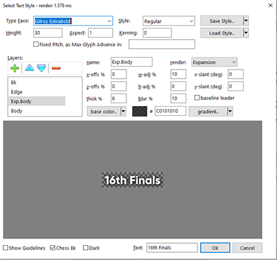
Task: Click Load Style button
Action: click(222, 33)
